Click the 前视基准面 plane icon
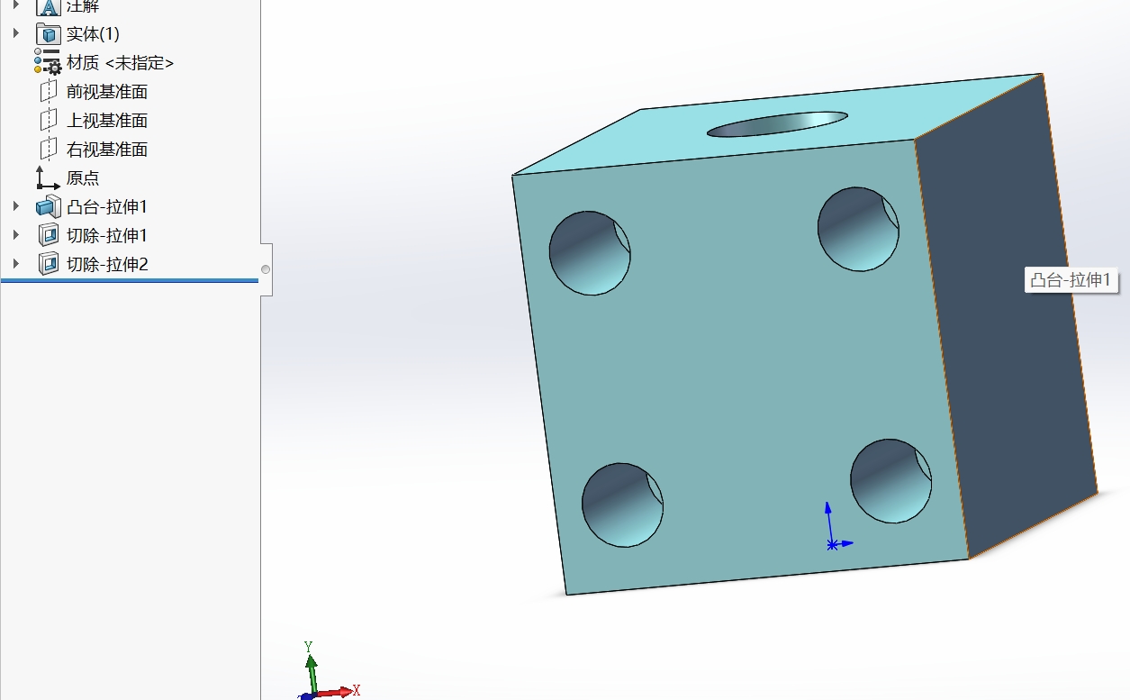The height and width of the screenshot is (700, 1130). (x=48, y=92)
